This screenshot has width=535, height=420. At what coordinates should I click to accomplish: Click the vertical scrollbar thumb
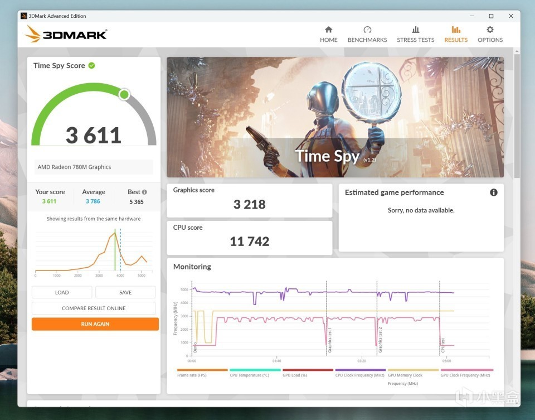click(517, 116)
